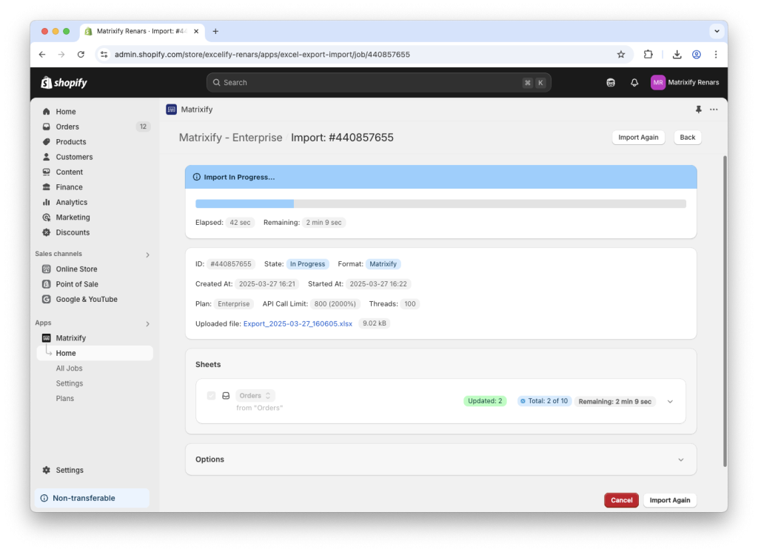The height and width of the screenshot is (552, 758).
Task: Open the Export_2025-03-27_160605.xlsx file link
Action: [x=298, y=323]
